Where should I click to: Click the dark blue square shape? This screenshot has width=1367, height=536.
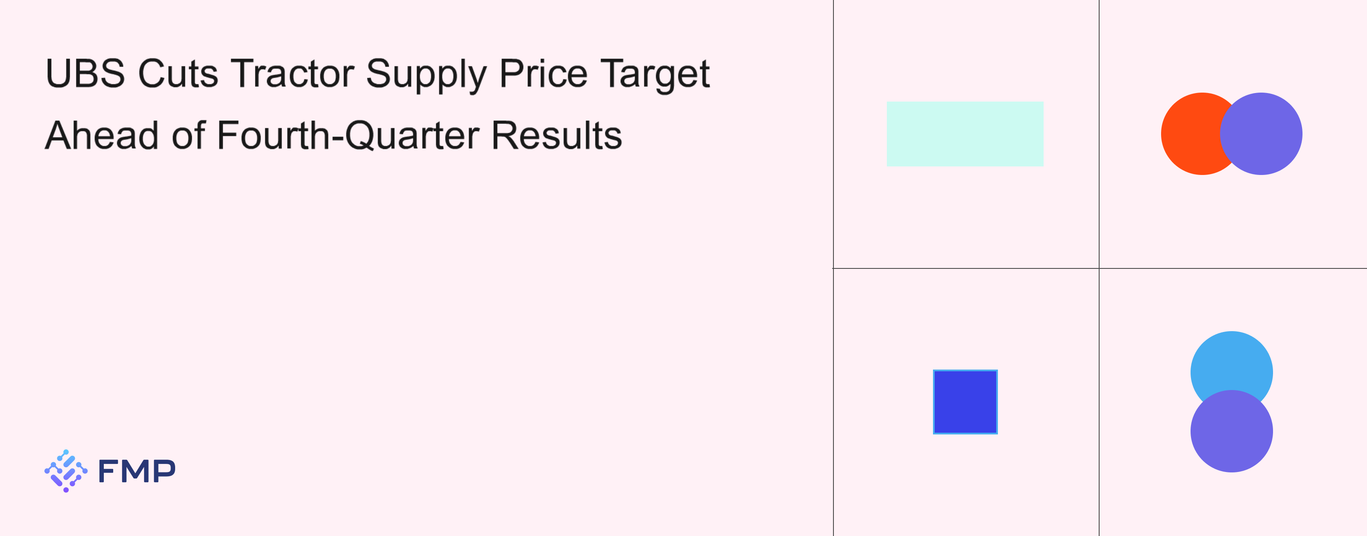coord(965,402)
